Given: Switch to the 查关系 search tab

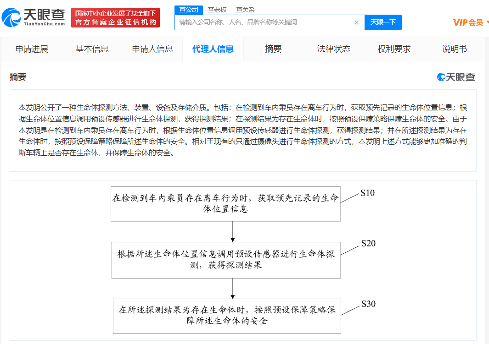Looking at the screenshot, I should (246, 10).
